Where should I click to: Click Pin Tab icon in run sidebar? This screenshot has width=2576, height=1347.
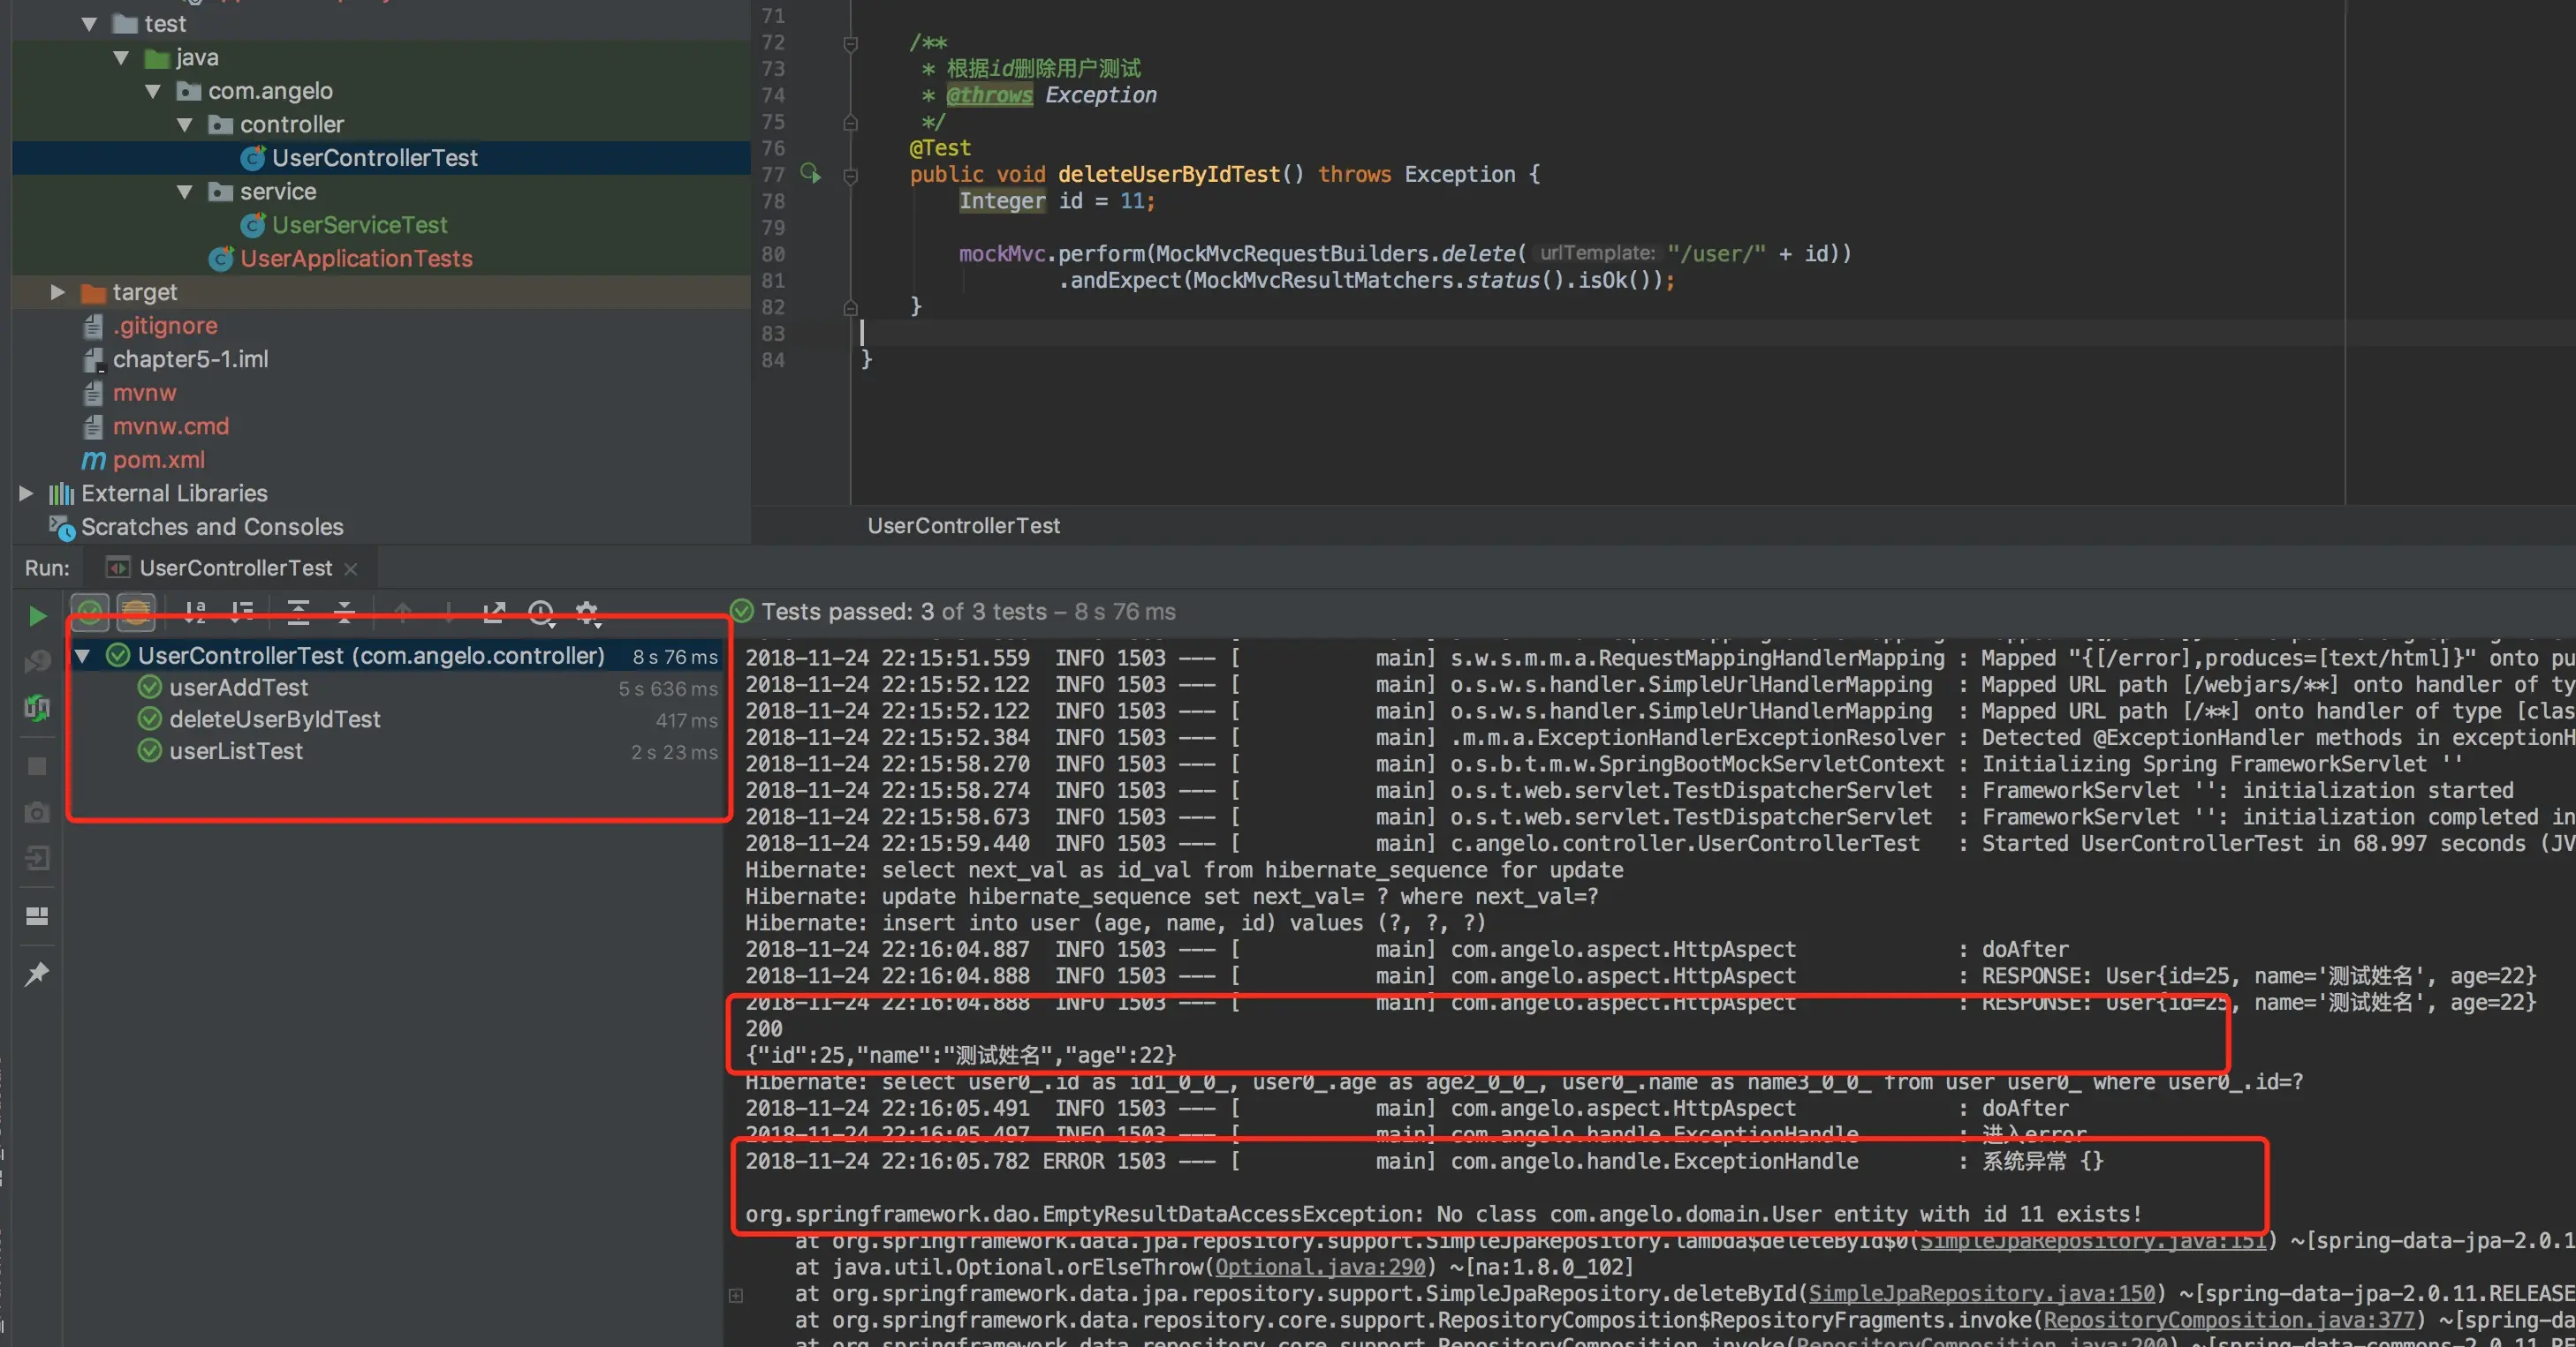(x=37, y=974)
